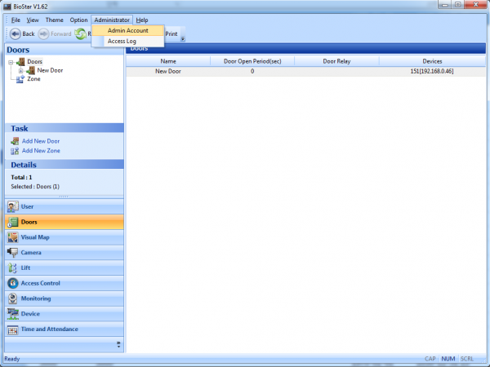Open the Option menu
The image size is (490, 367).
click(x=78, y=20)
